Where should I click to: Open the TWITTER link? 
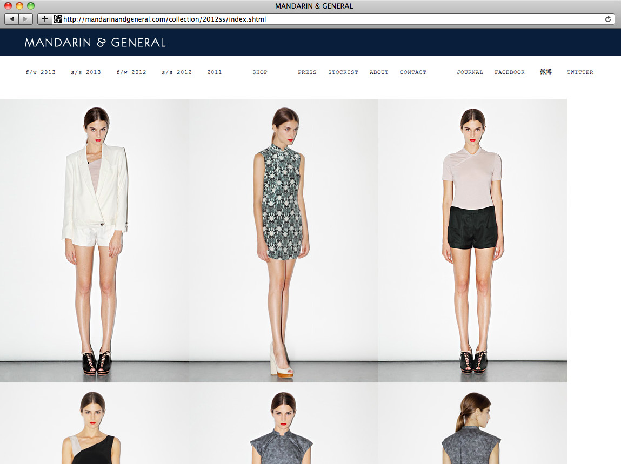tap(580, 72)
